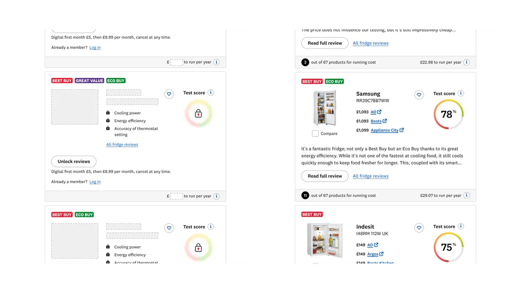
Task: Open the Test score info icon for Indesit
Action: pos(461,226)
